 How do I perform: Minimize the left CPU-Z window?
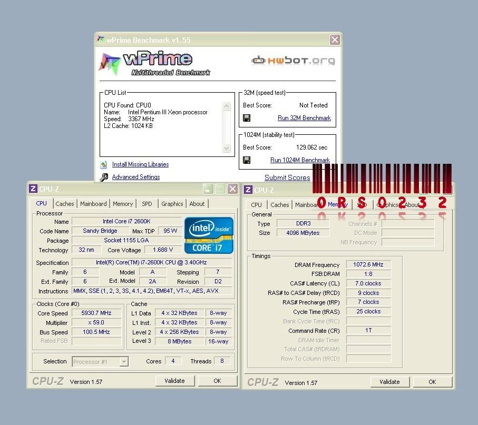pyautogui.click(x=208, y=189)
